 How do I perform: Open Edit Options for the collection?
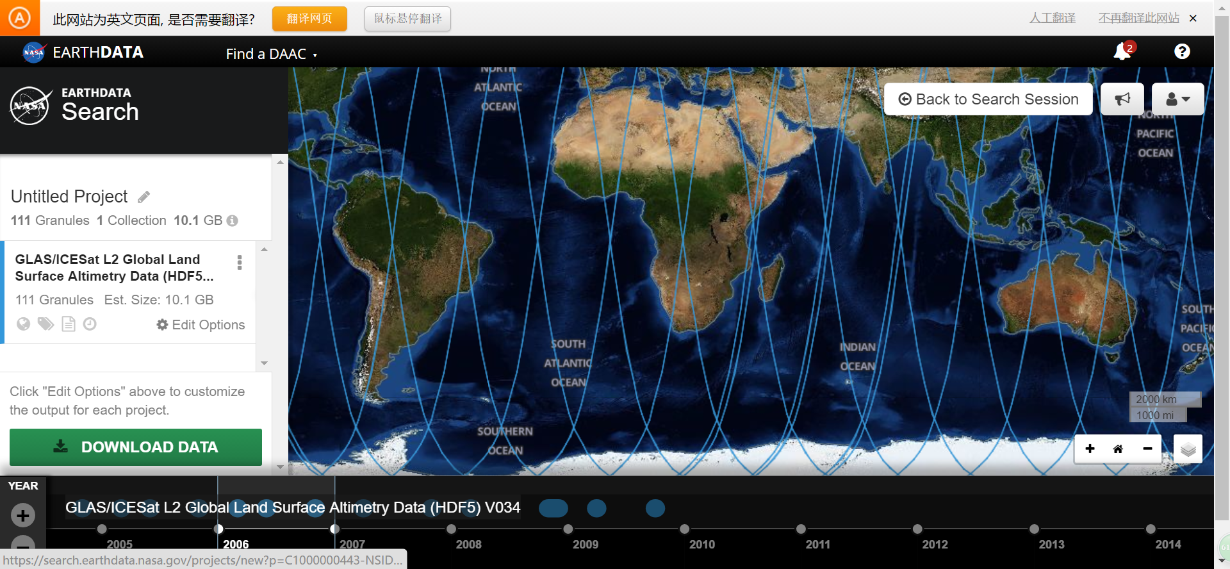pos(201,325)
